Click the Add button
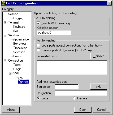The image size is (113, 115). (99, 86)
